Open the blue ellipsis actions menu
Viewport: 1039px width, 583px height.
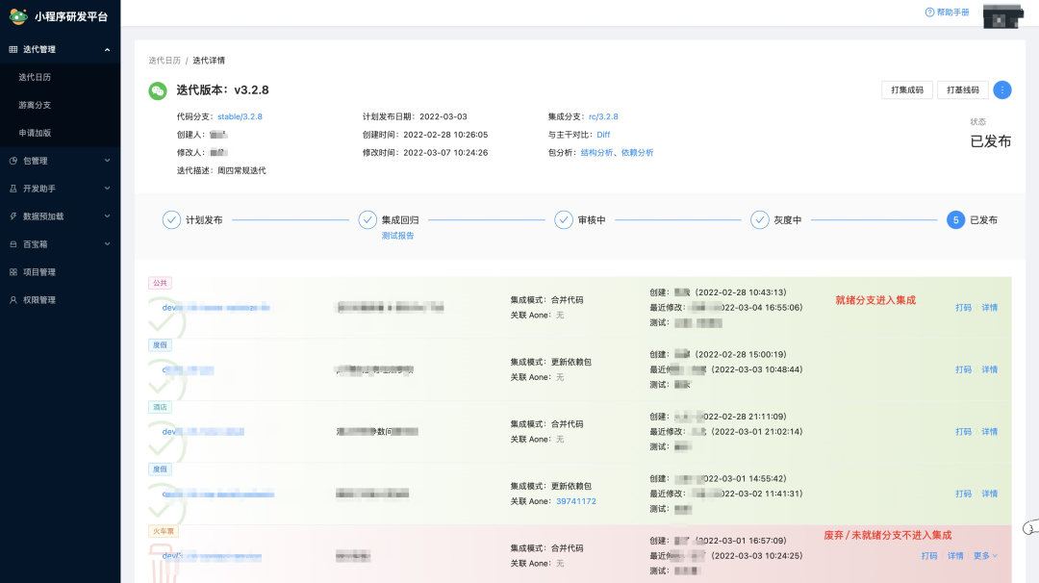tap(1002, 89)
